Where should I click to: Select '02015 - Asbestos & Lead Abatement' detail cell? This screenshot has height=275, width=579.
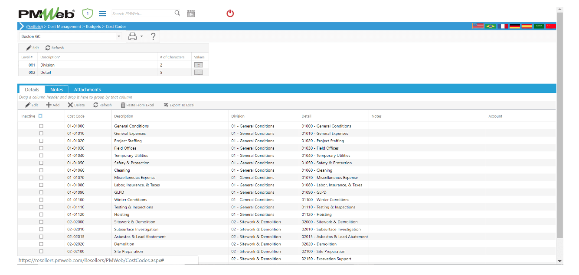pos(334,237)
